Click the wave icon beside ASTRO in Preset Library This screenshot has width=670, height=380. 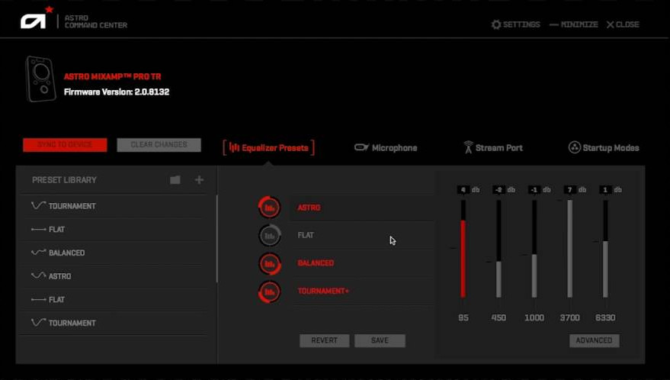tap(38, 276)
